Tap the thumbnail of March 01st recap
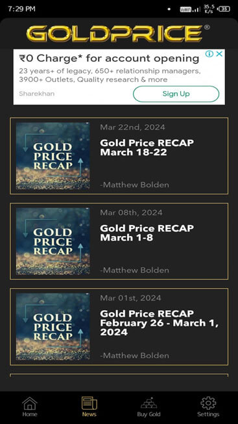The width and height of the screenshot is (238, 424). pyautogui.click(x=53, y=326)
